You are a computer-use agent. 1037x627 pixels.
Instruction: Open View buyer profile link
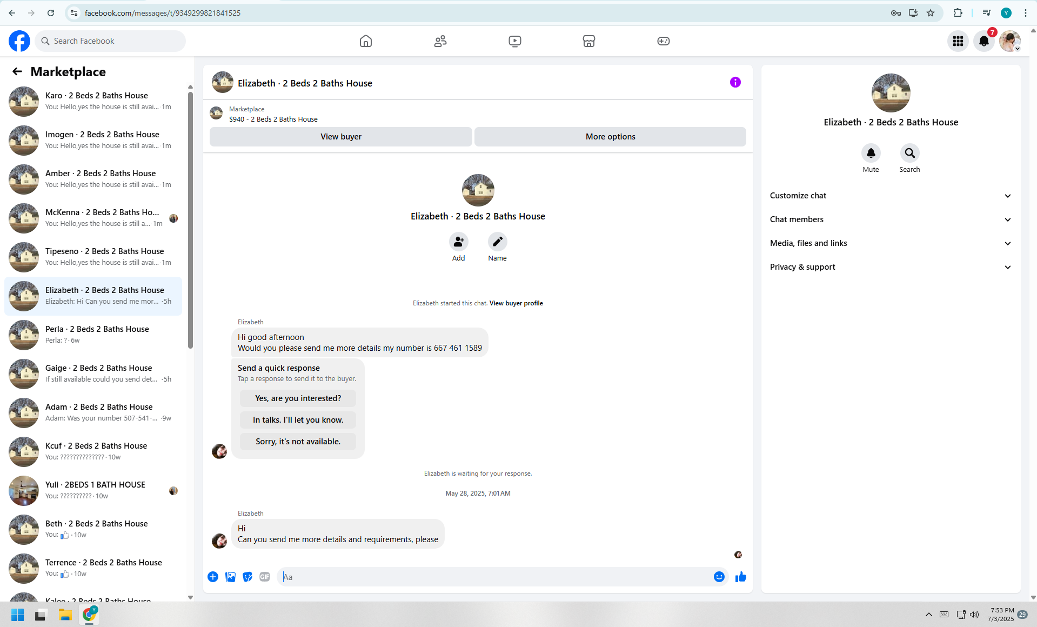coord(516,303)
